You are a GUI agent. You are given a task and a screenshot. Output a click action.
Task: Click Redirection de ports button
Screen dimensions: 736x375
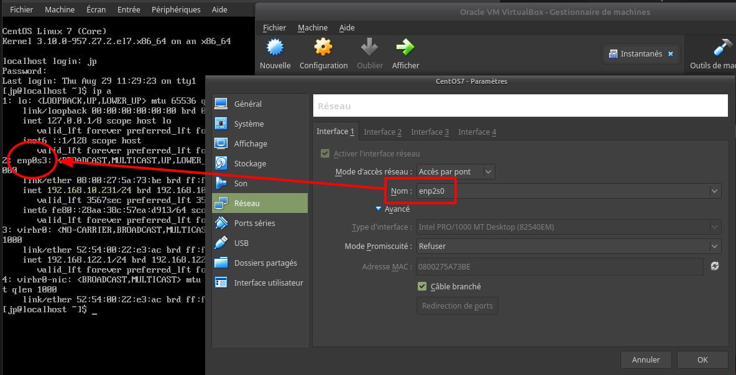coord(457,305)
